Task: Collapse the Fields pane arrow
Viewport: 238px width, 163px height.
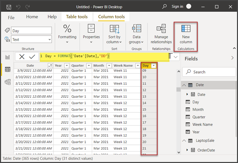Action: pos(232,58)
